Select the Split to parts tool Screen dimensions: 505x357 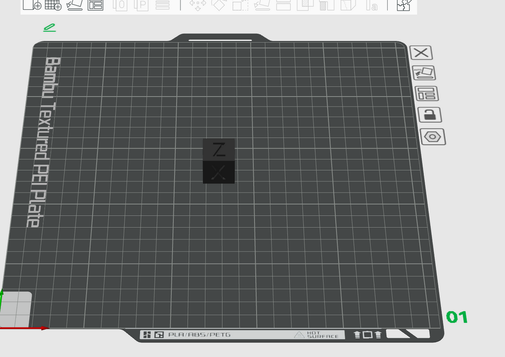click(141, 5)
